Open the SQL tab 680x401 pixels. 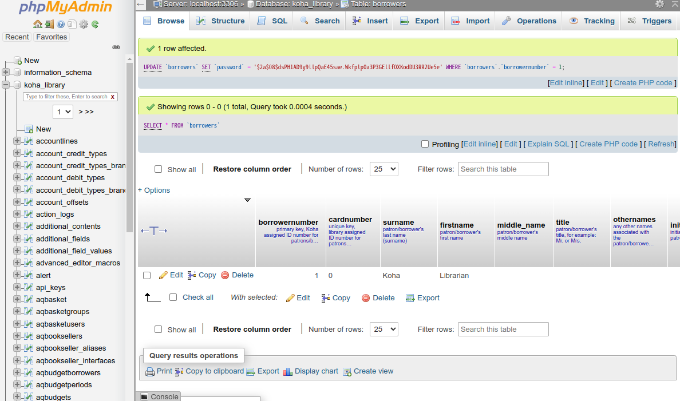(272, 21)
